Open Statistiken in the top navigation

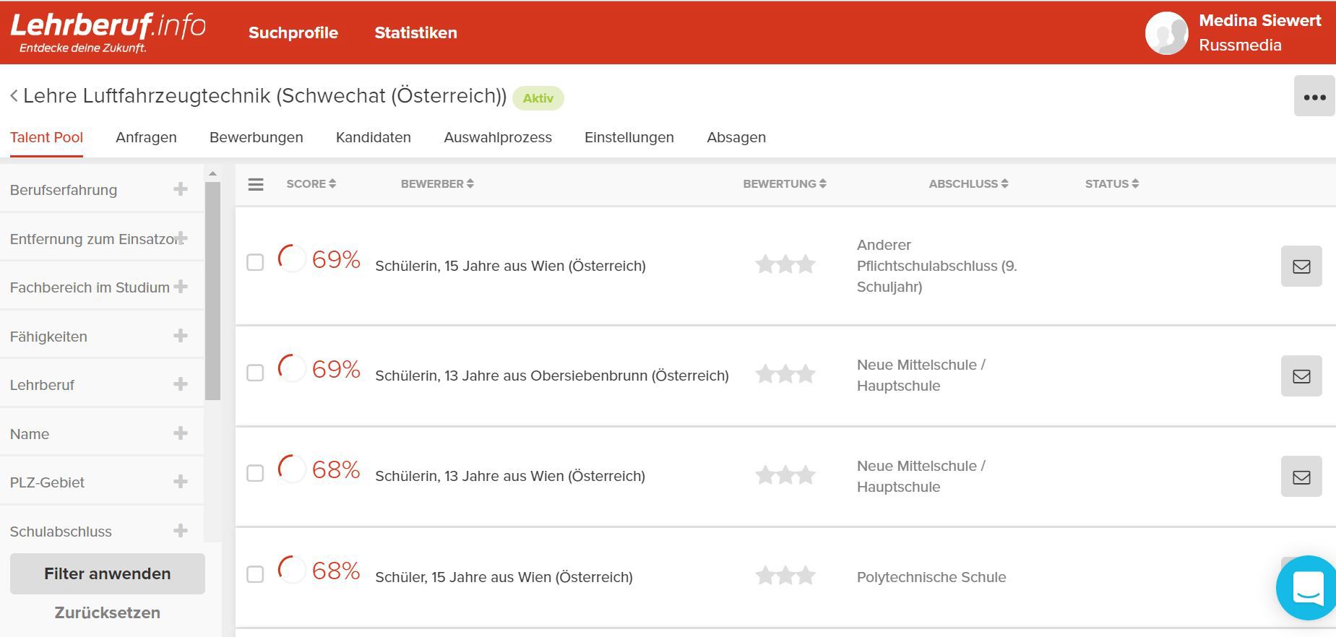415,32
